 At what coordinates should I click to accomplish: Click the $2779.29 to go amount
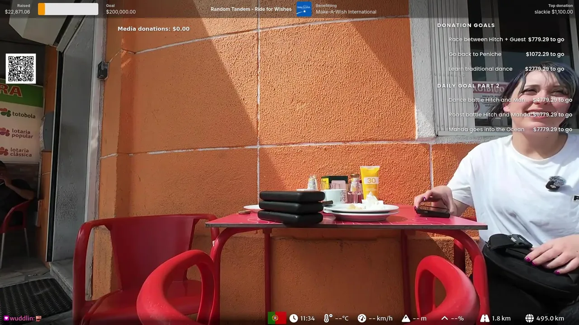(x=545, y=69)
